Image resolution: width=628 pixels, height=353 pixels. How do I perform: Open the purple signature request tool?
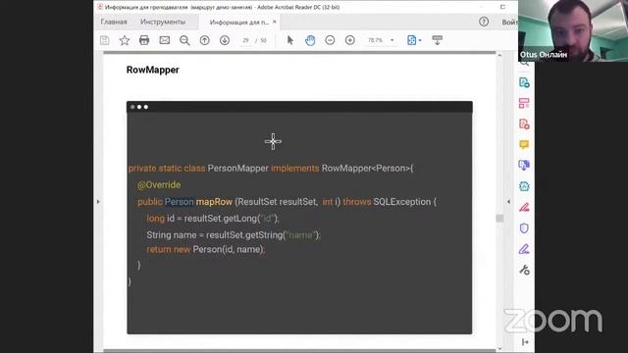(524, 249)
